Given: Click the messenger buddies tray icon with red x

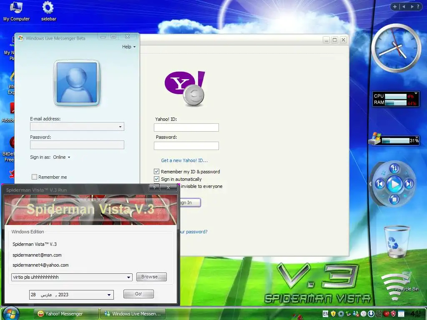Looking at the screenshot, I should click(356, 314).
